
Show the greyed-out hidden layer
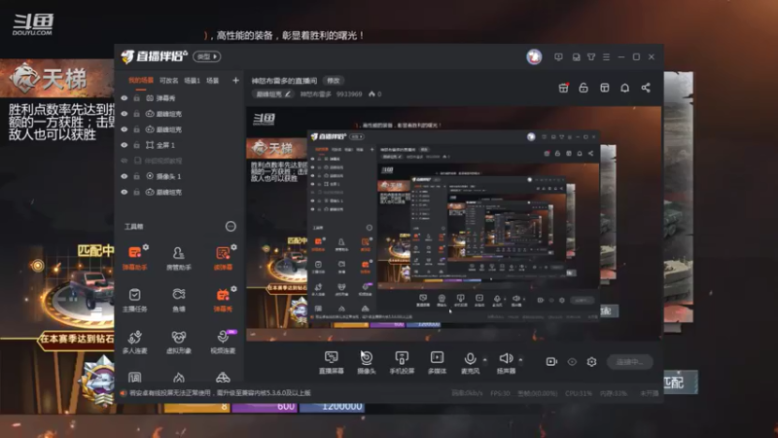pyautogui.click(x=124, y=161)
